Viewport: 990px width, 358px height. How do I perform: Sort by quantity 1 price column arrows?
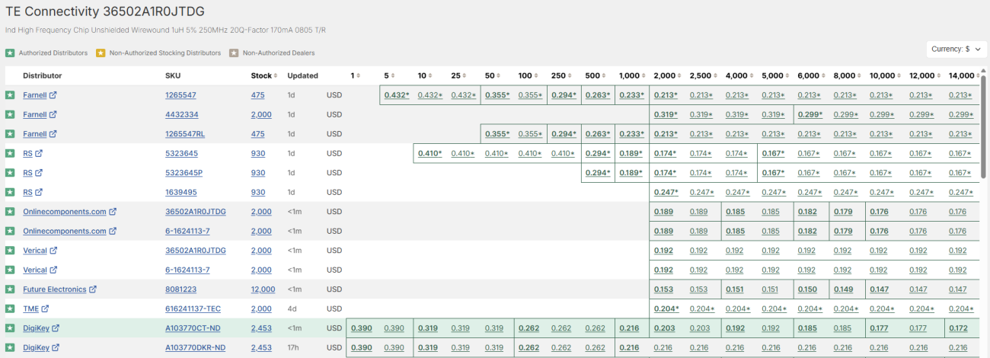point(359,75)
